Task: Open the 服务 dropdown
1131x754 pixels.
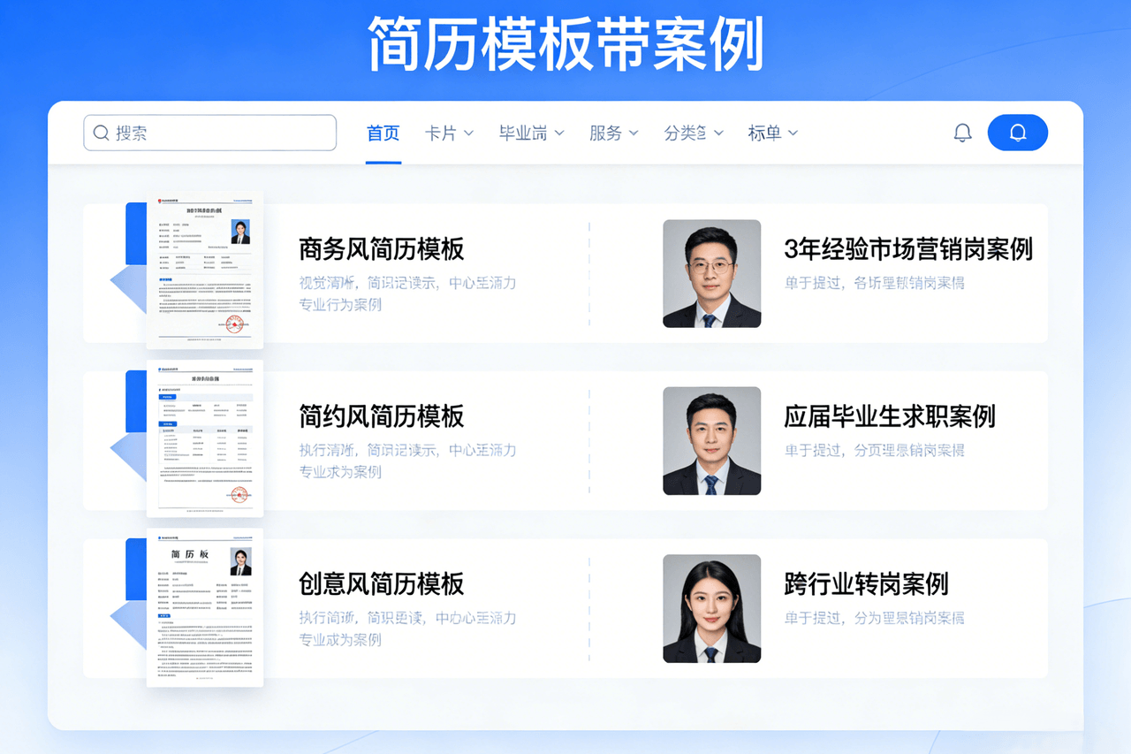Action: click(613, 133)
